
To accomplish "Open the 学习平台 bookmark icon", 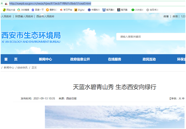I will pos(61,10).
